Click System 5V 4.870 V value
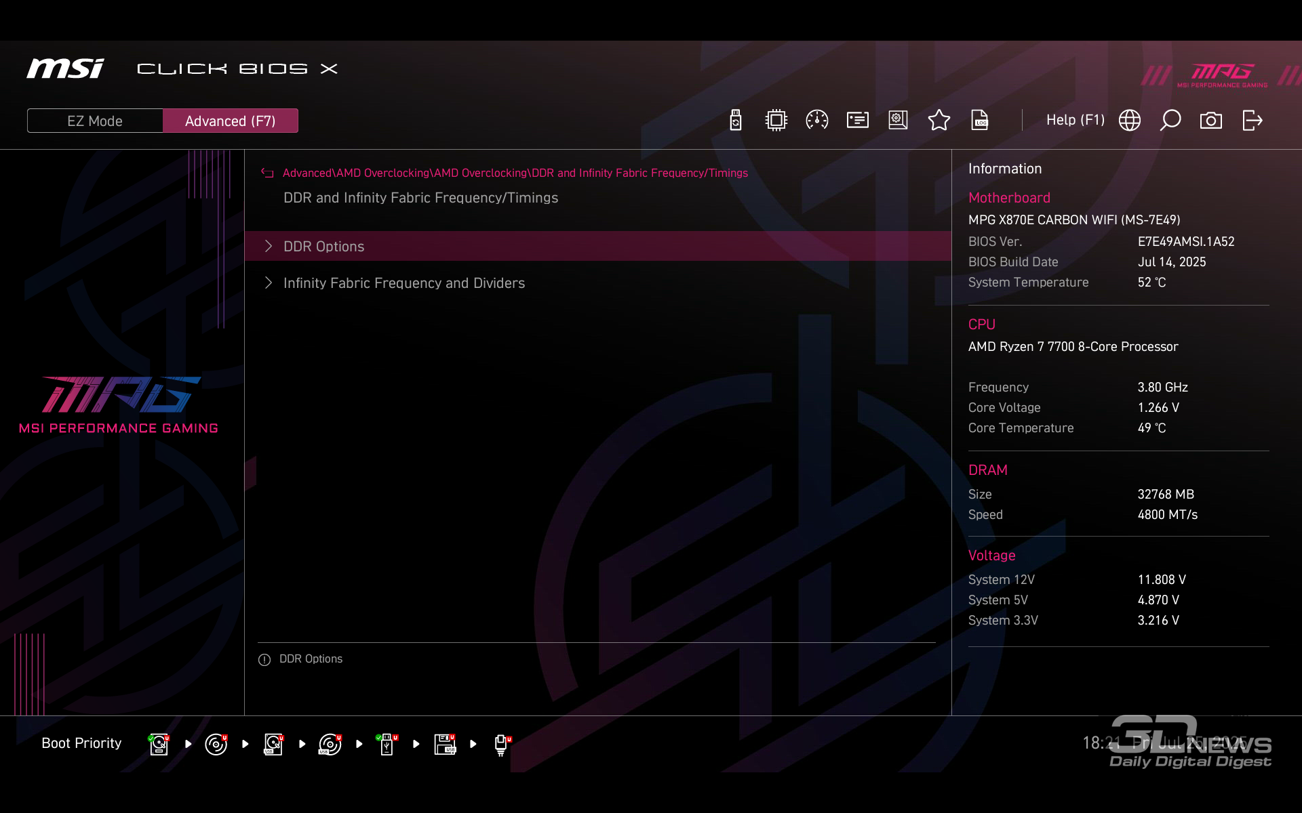The width and height of the screenshot is (1302, 813). [x=1158, y=600]
